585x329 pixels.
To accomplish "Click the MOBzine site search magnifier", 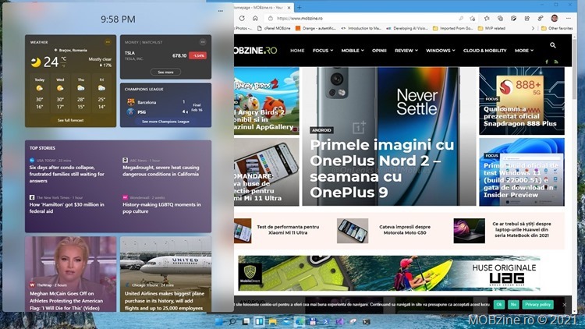I will click(x=552, y=45).
